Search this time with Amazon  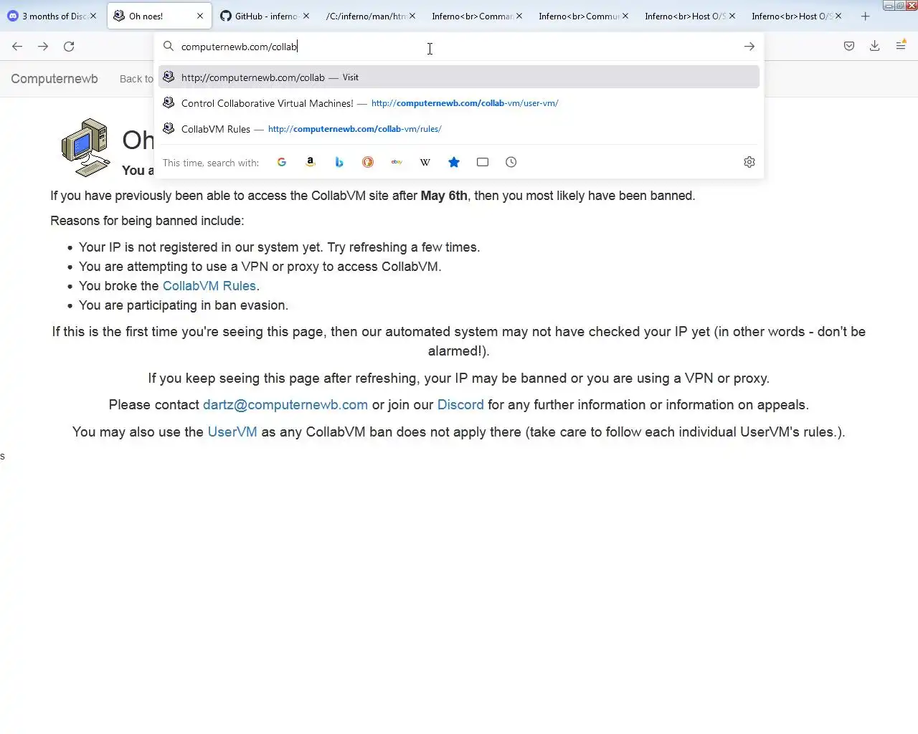[x=311, y=162]
